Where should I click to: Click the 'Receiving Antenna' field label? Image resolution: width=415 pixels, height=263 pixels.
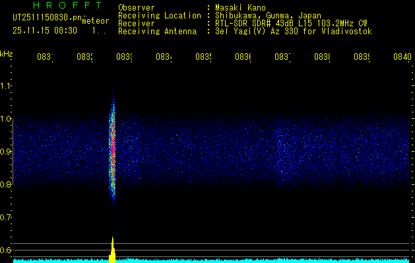pyautogui.click(x=157, y=31)
